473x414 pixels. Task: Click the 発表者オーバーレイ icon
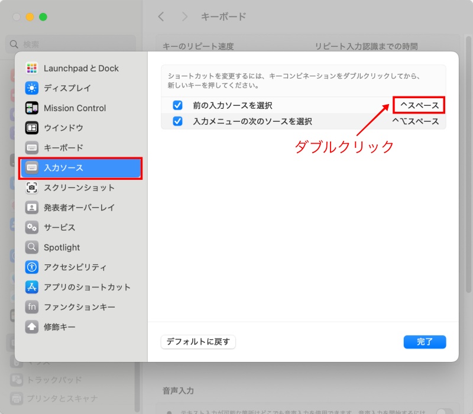click(x=32, y=208)
